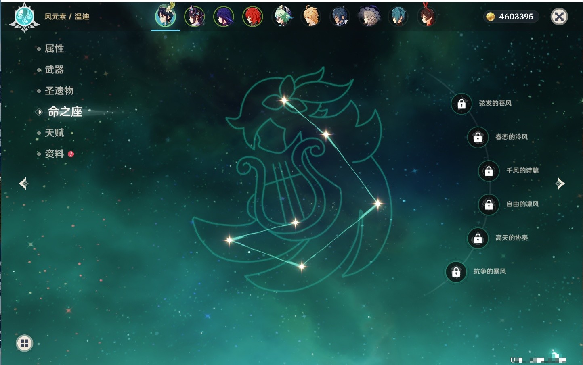The width and height of the screenshot is (583, 365).
Task: Open the locked 抗争的暴风 constellation
Action: (x=456, y=271)
